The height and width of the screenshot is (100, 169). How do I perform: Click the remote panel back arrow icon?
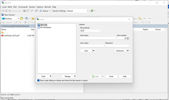pyautogui.click(x=145, y=18)
